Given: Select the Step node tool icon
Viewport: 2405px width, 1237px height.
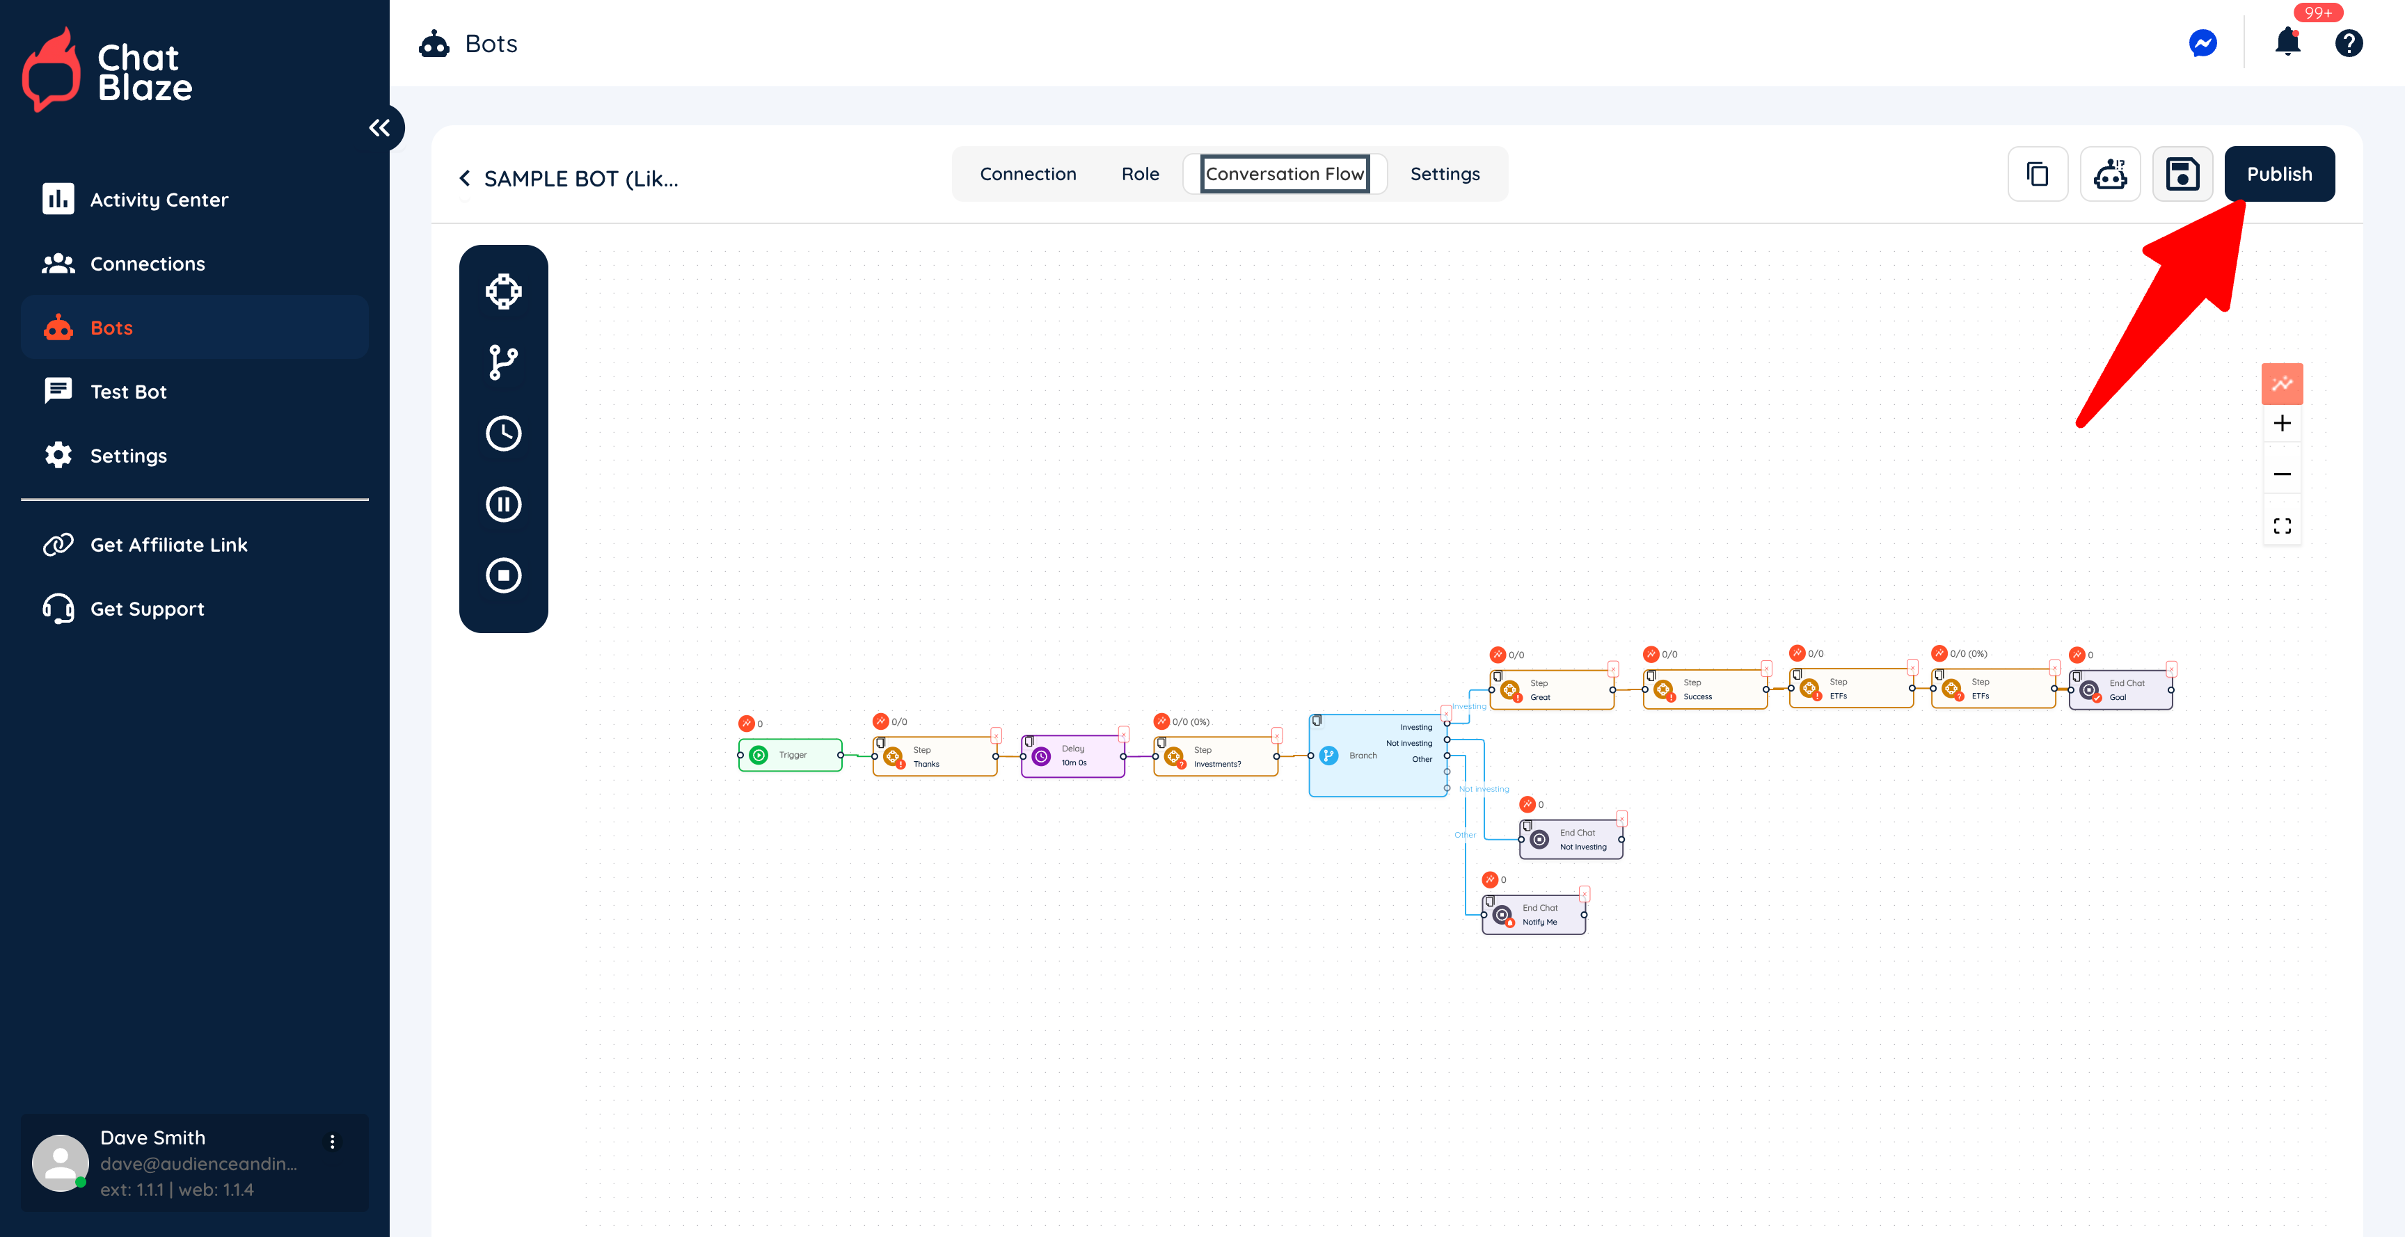Looking at the screenshot, I should pyautogui.click(x=503, y=292).
